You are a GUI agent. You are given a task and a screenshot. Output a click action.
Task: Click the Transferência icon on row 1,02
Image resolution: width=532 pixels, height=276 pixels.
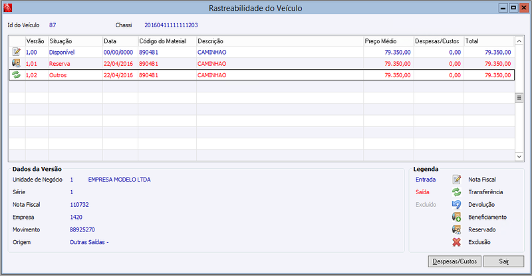[16, 74]
